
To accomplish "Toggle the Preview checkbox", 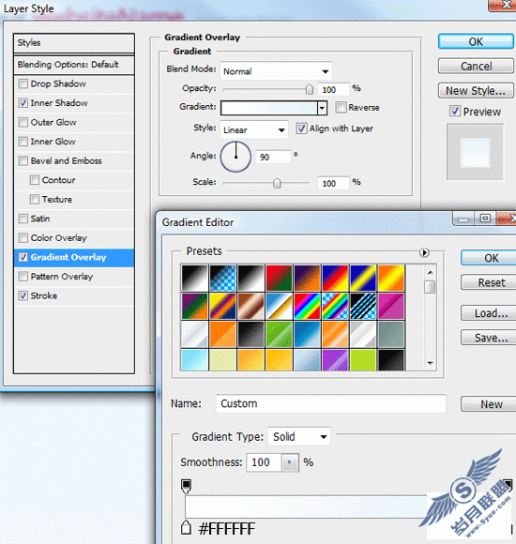I will (x=455, y=111).
